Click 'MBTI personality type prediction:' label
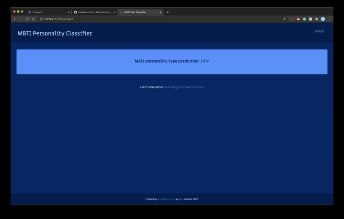This screenshot has width=344, height=219. pyautogui.click(x=167, y=61)
